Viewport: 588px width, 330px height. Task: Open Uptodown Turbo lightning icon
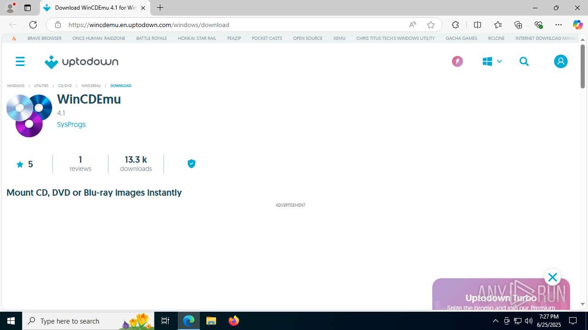pos(457,61)
